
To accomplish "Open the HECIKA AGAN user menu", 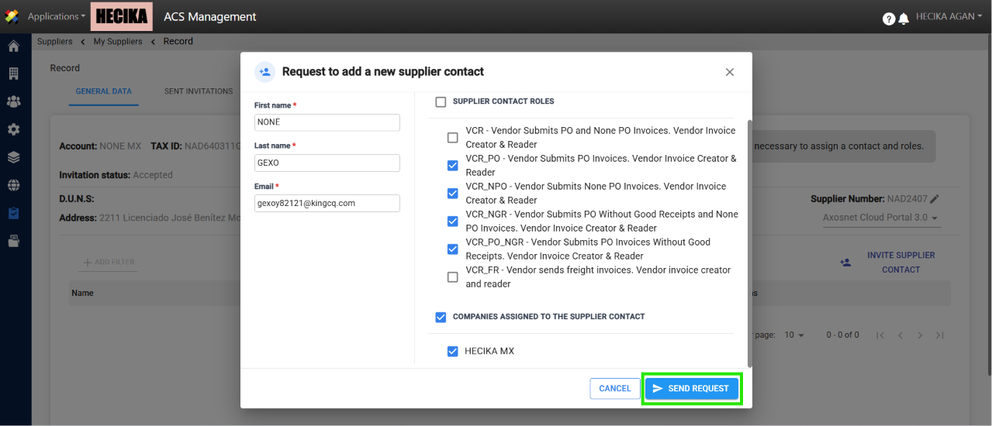I will pos(949,16).
